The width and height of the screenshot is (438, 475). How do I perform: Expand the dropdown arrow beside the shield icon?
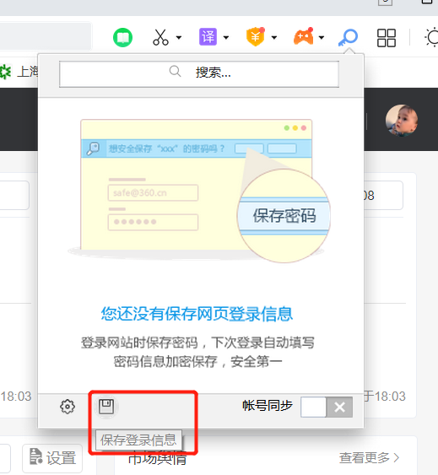point(274,38)
